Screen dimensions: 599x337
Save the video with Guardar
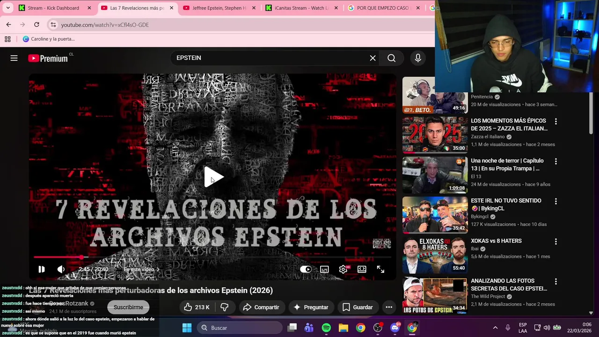pyautogui.click(x=358, y=307)
